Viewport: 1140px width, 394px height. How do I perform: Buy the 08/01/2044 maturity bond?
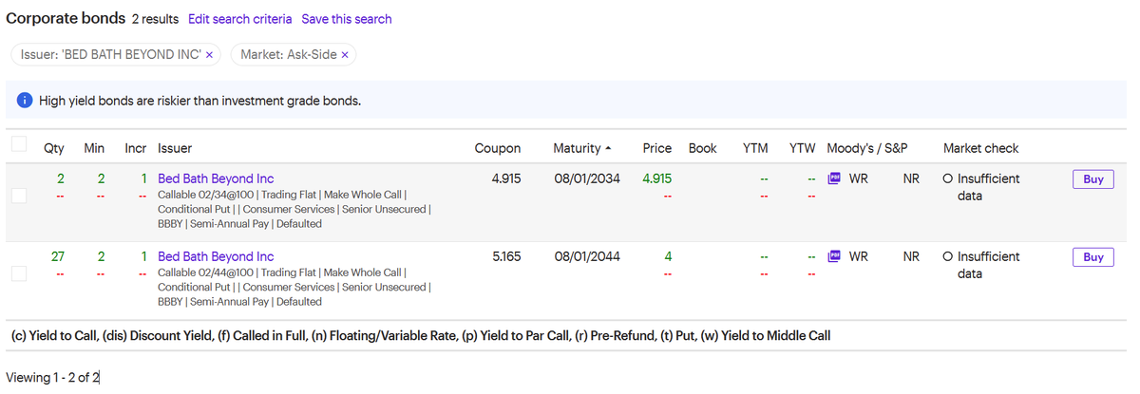click(1093, 256)
